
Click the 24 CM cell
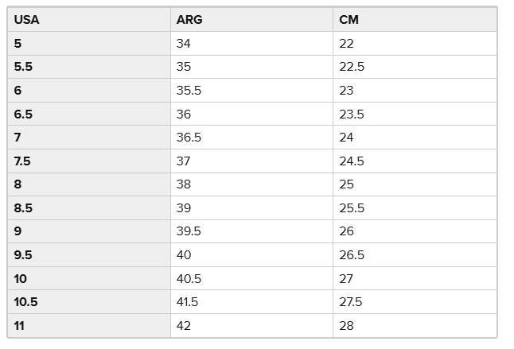point(346,138)
